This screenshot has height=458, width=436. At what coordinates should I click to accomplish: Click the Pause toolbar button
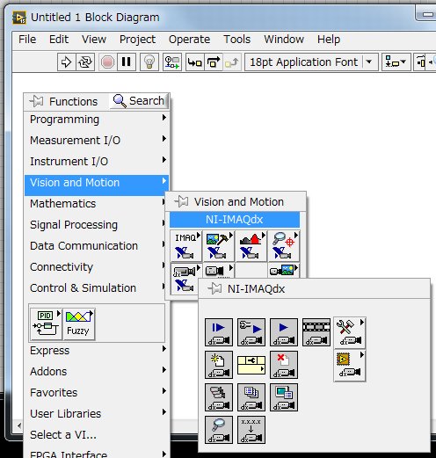tap(127, 62)
